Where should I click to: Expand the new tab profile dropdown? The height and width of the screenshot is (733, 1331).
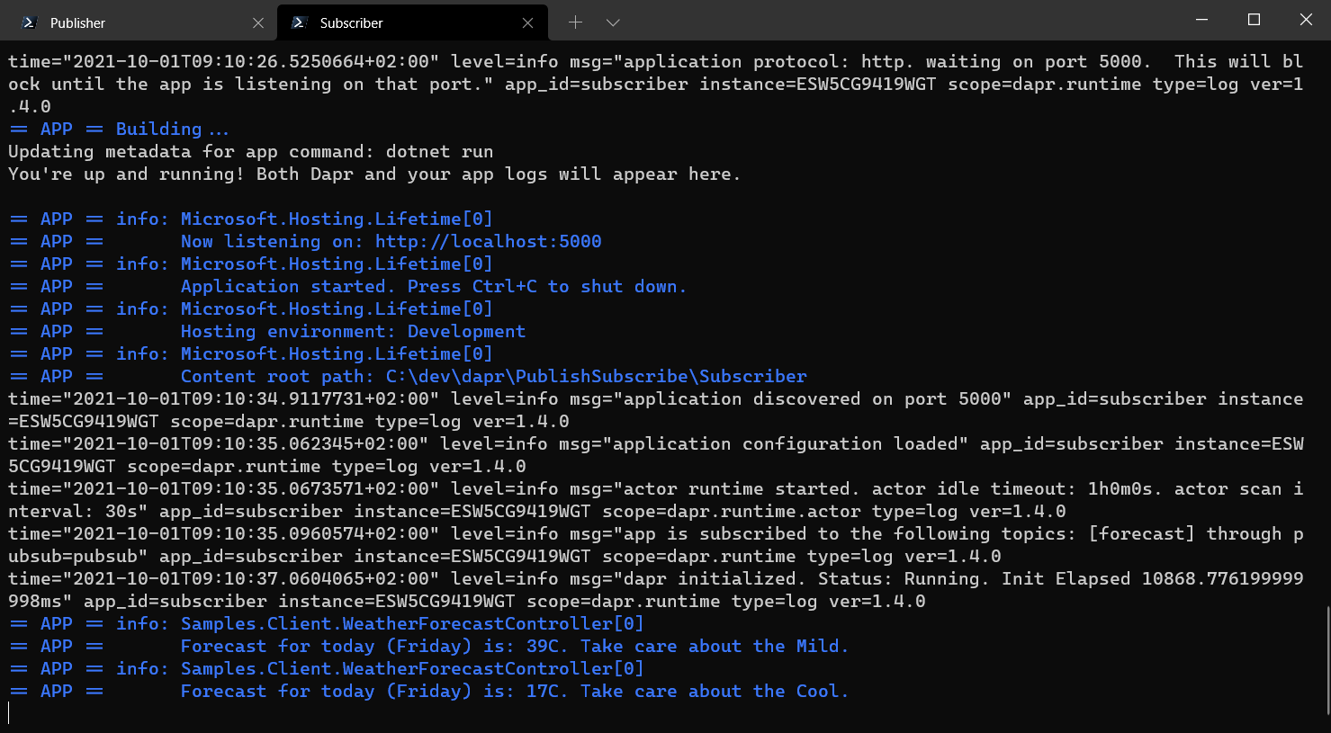coord(613,22)
